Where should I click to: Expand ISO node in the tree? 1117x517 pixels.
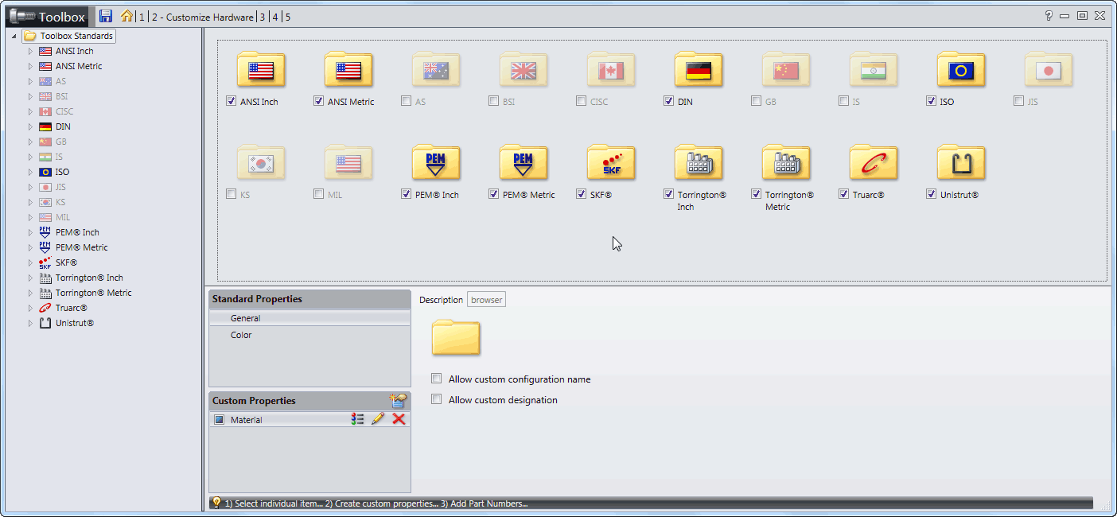click(x=30, y=172)
